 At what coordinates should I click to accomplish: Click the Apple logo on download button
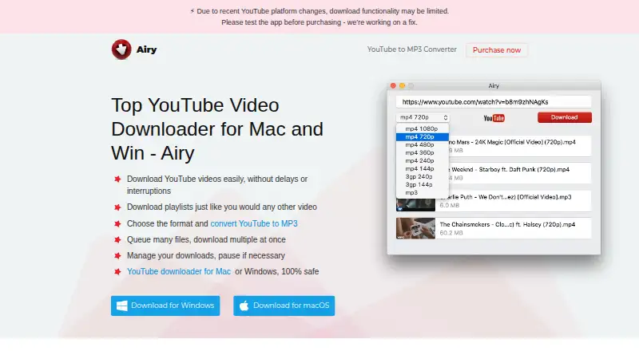[244, 306]
